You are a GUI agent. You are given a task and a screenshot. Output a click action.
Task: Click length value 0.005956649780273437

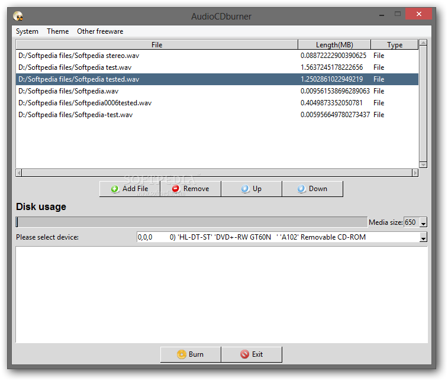[x=335, y=115]
